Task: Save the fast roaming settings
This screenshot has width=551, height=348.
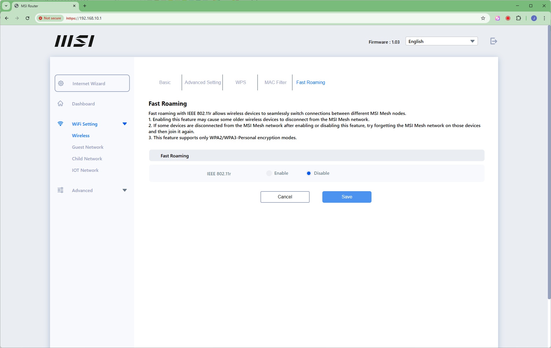Action: [347, 197]
